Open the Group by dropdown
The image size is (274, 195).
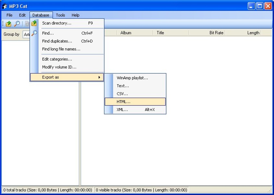(x=26, y=34)
